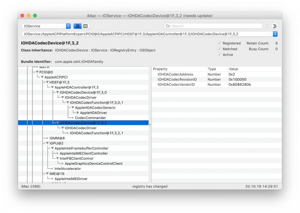300x213 pixels.
Task: Select the IntelAccelerator entry
Action: coord(67,168)
